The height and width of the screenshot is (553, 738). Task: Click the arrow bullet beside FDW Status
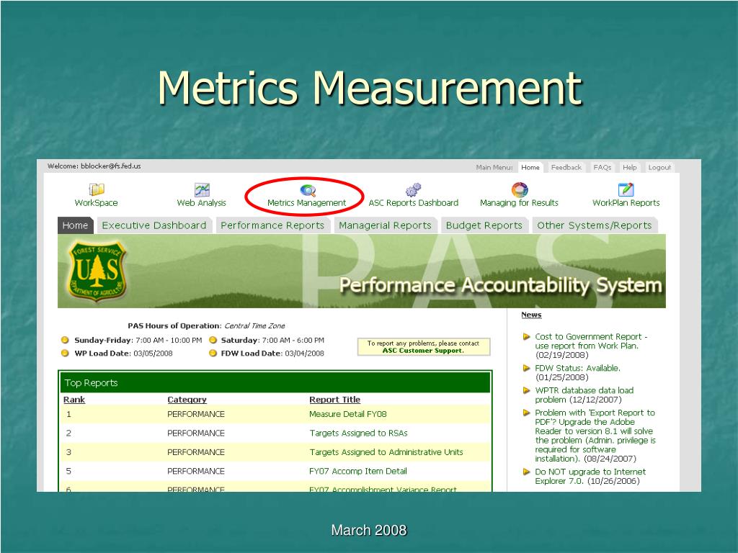click(527, 368)
